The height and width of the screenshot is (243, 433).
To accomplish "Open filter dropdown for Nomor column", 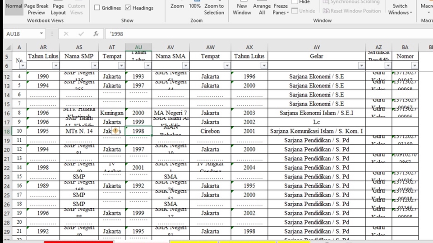I will click(415, 65).
